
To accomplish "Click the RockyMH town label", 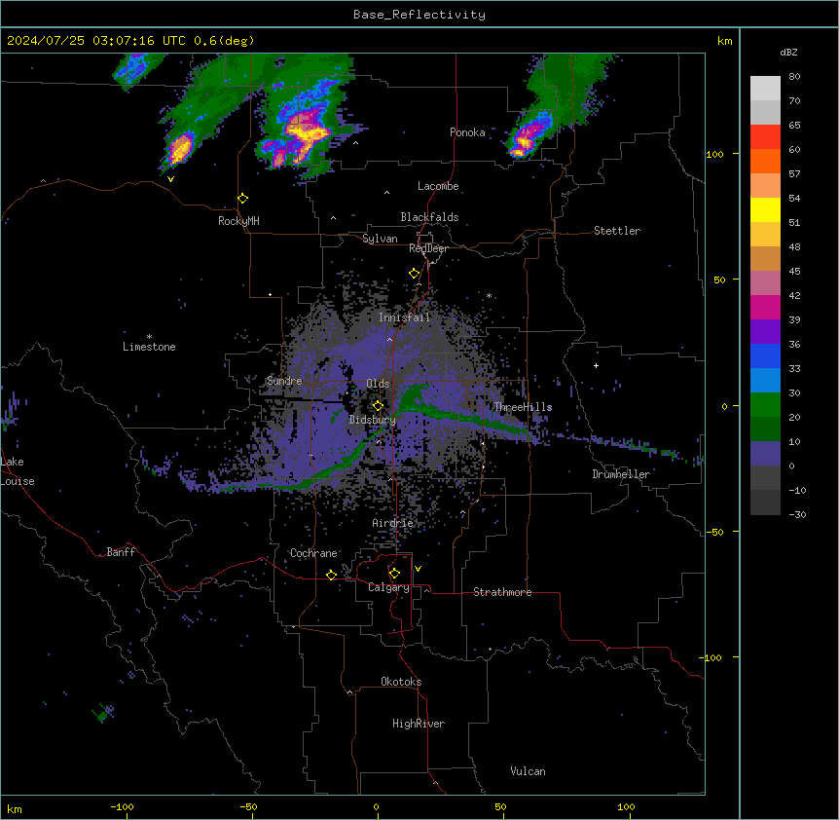I will tap(238, 221).
